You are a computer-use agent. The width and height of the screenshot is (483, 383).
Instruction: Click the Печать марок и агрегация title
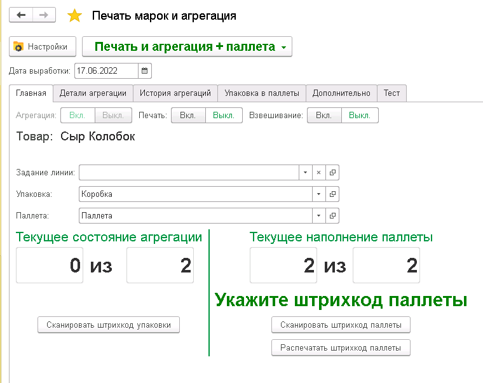pos(164,16)
